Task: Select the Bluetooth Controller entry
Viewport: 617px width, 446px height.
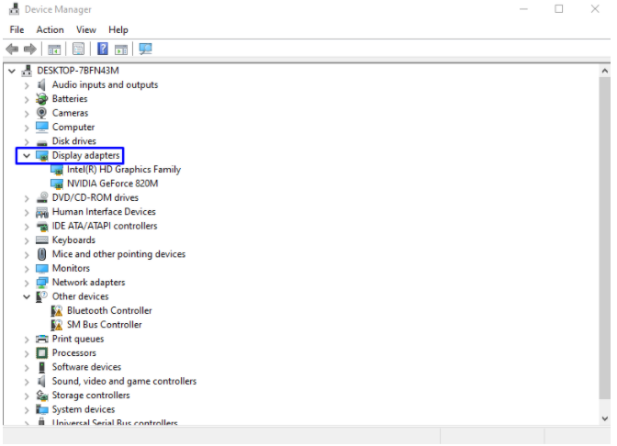Action: click(109, 311)
